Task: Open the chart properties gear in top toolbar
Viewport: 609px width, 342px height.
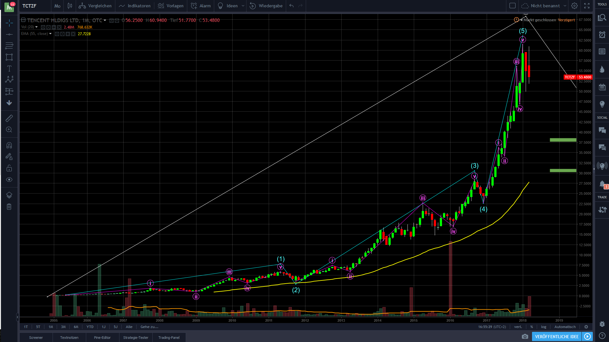Action: click(574, 6)
